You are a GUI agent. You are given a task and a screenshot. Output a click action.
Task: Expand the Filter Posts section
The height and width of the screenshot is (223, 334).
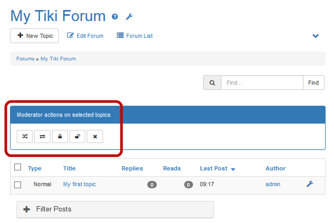tap(115, 209)
